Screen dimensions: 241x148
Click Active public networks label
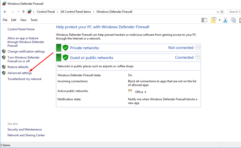73,91
